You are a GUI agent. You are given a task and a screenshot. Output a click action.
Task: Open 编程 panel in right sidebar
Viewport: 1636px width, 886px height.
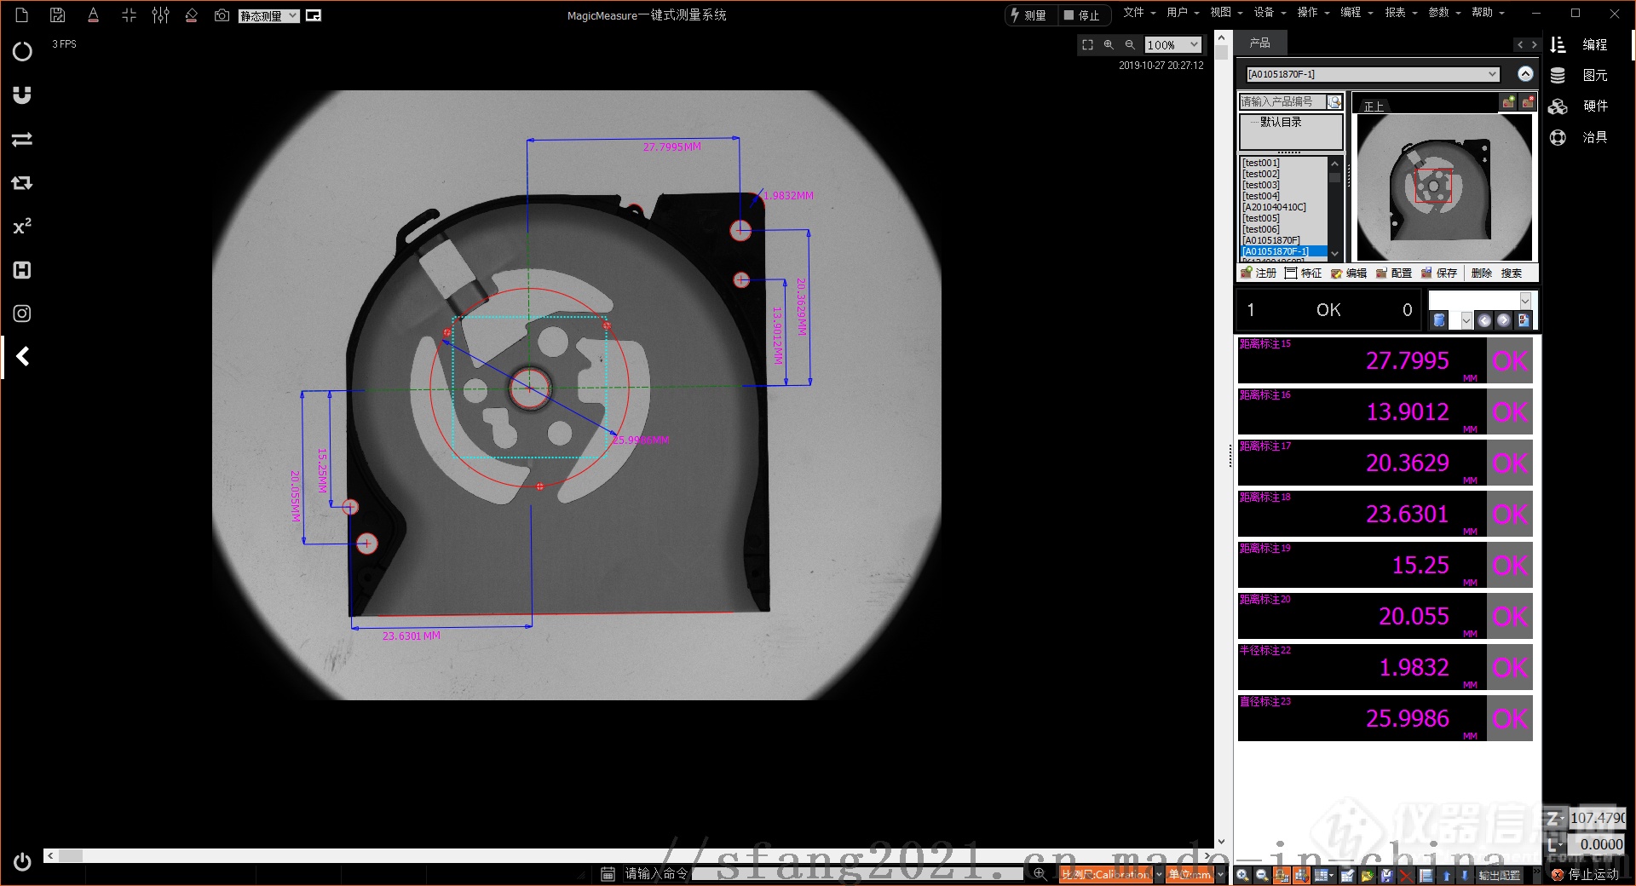[1581, 44]
